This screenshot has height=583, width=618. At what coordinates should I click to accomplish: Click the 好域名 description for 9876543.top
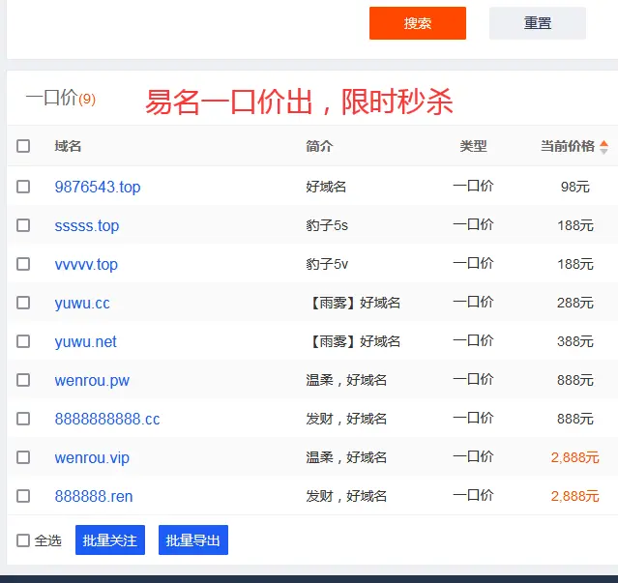point(326,187)
